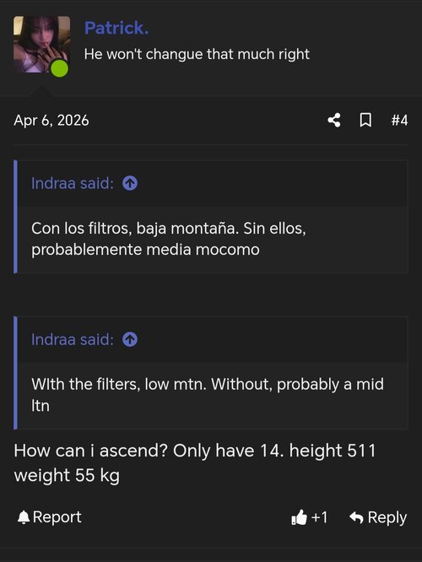
Task: Open the share icon for post #4
Action: click(334, 120)
